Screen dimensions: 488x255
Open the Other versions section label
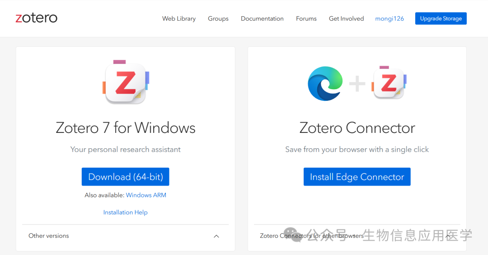coord(48,236)
